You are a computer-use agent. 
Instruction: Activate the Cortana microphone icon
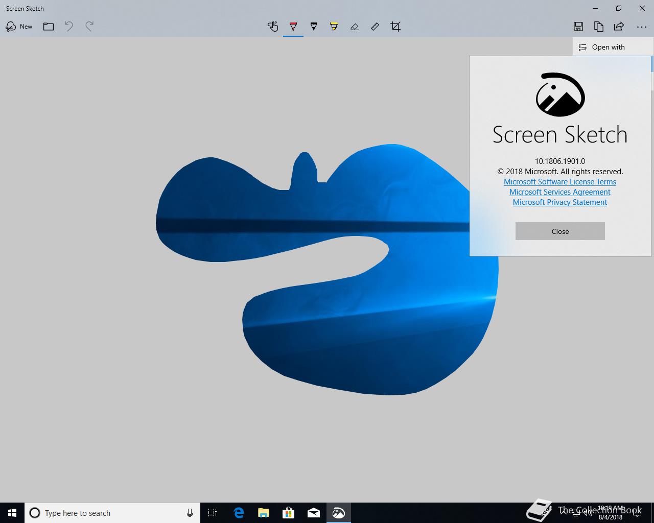(190, 513)
